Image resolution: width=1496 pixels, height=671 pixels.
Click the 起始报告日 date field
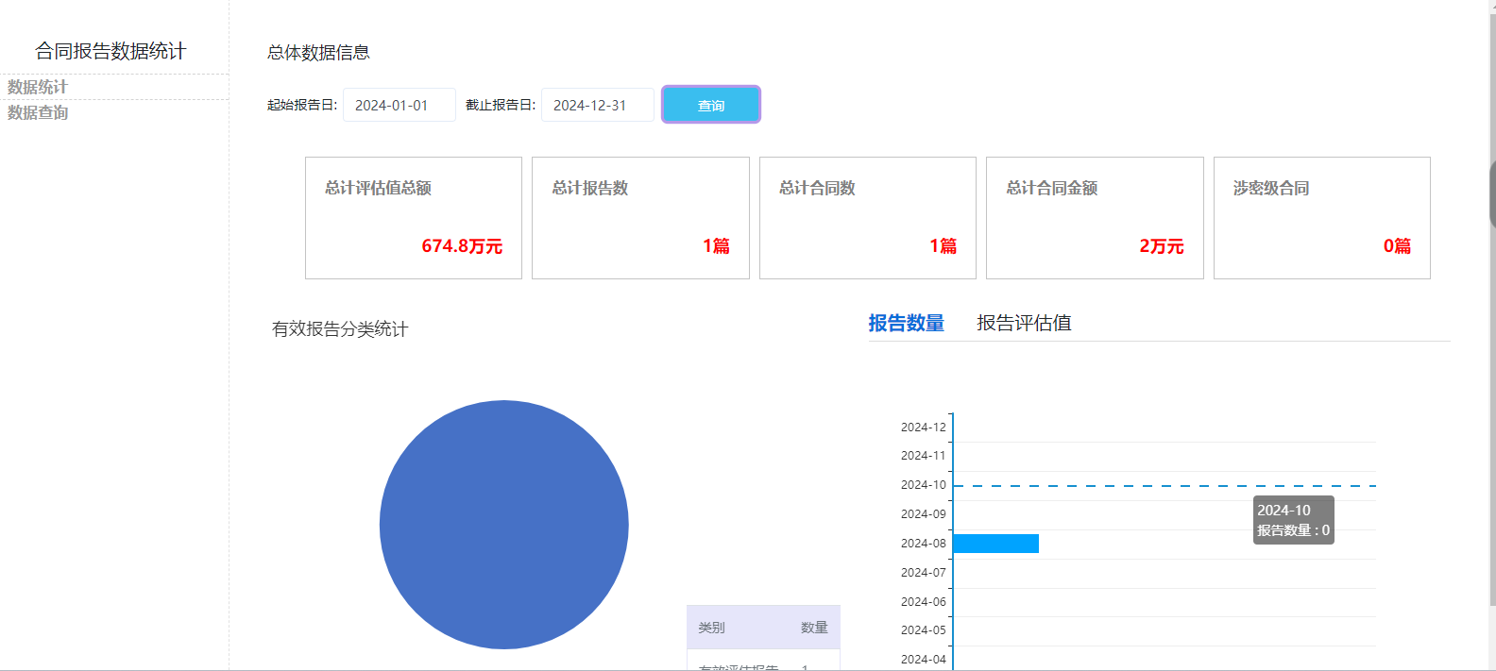click(x=399, y=105)
